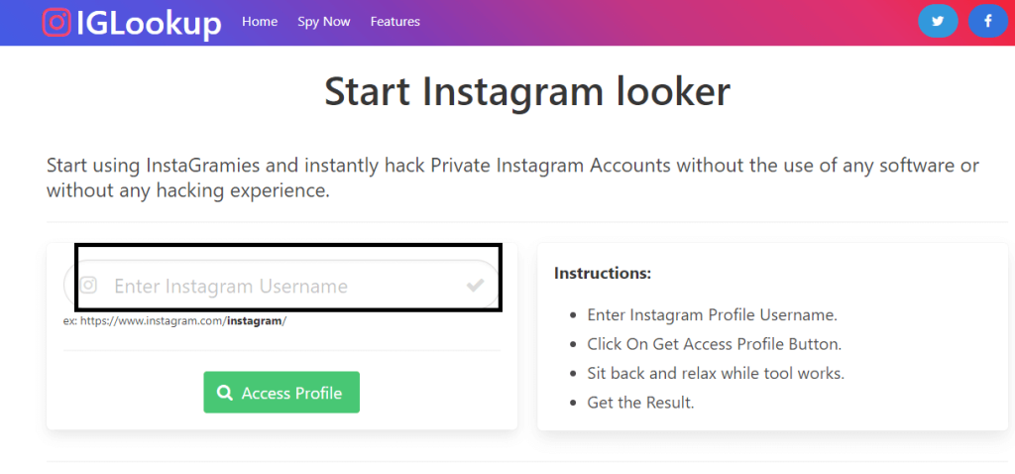Go to the Home nav item
Image resolution: width=1015 pixels, height=474 pixels.
[260, 21]
